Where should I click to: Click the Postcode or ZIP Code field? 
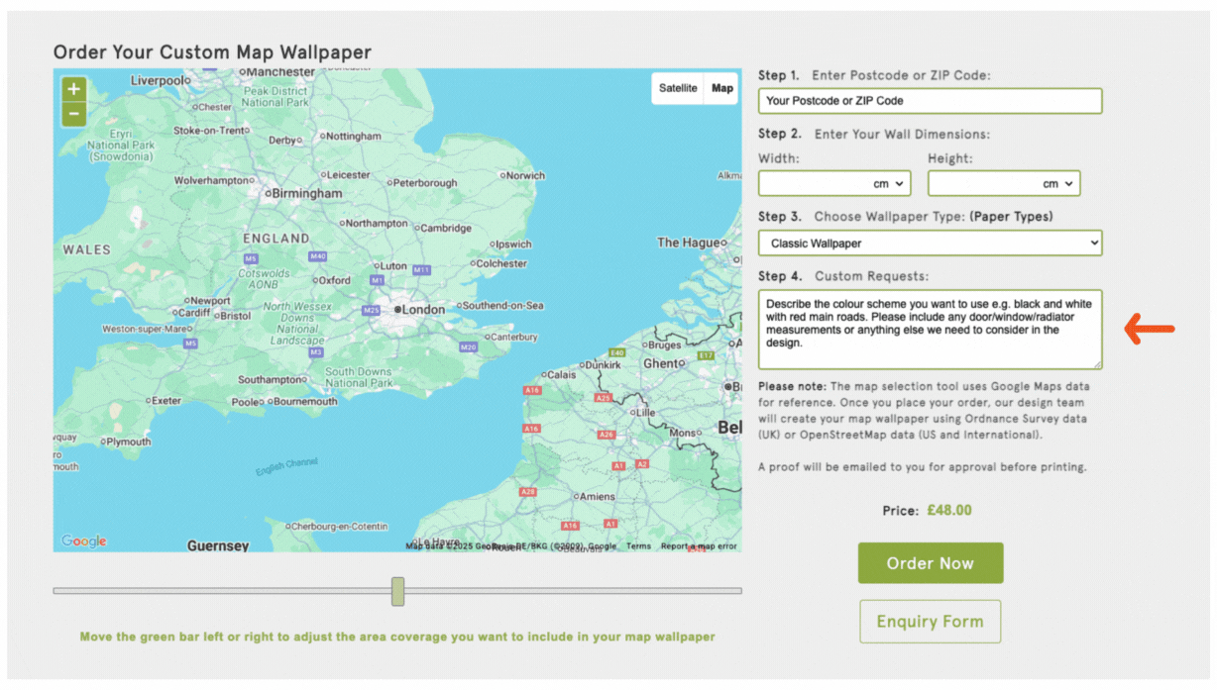930,101
